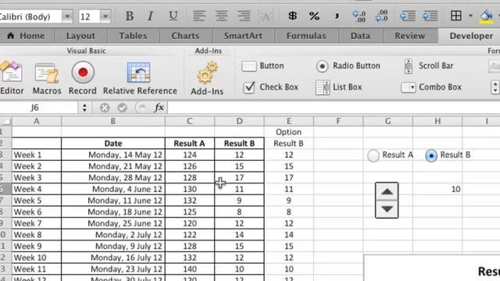Viewport: 500px width, 281px height.
Task: Select cell Monday, 25 June 12
Action: click(113, 223)
